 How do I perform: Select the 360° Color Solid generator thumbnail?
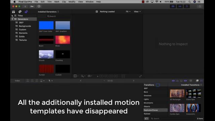46,25
